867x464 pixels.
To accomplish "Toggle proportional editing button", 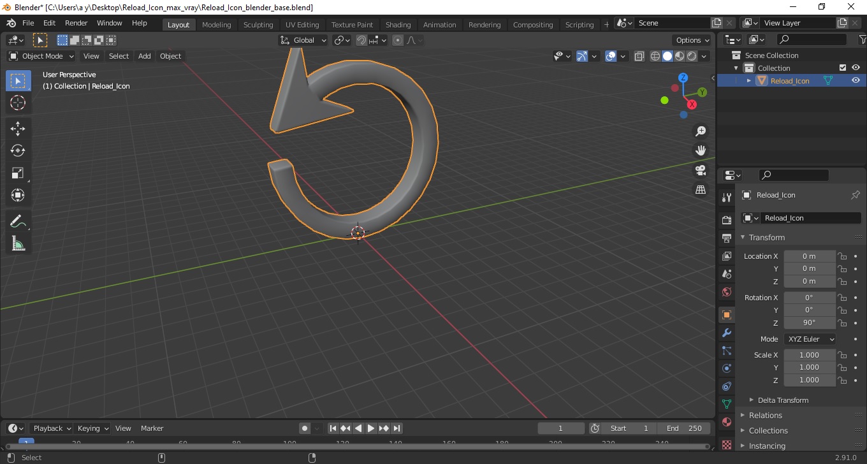I will coord(398,40).
